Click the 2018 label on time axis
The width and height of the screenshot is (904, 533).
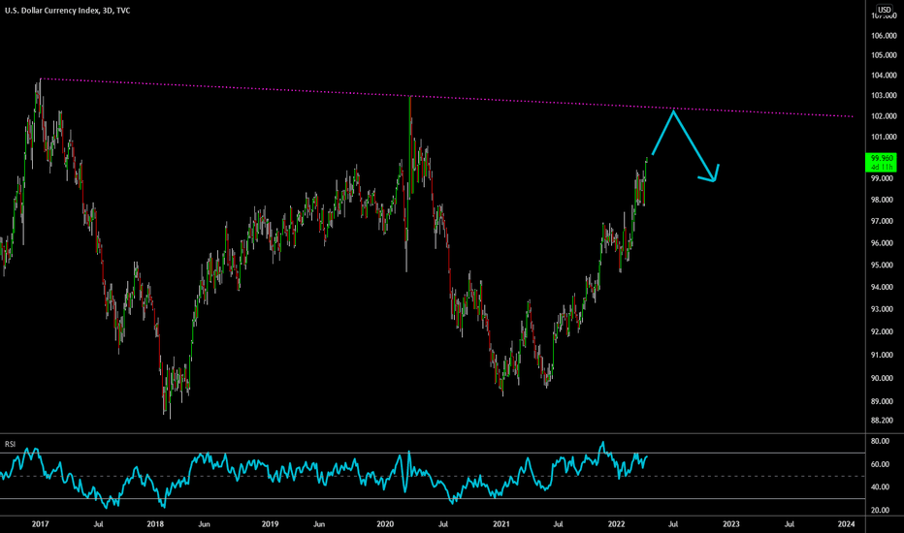tap(155, 523)
